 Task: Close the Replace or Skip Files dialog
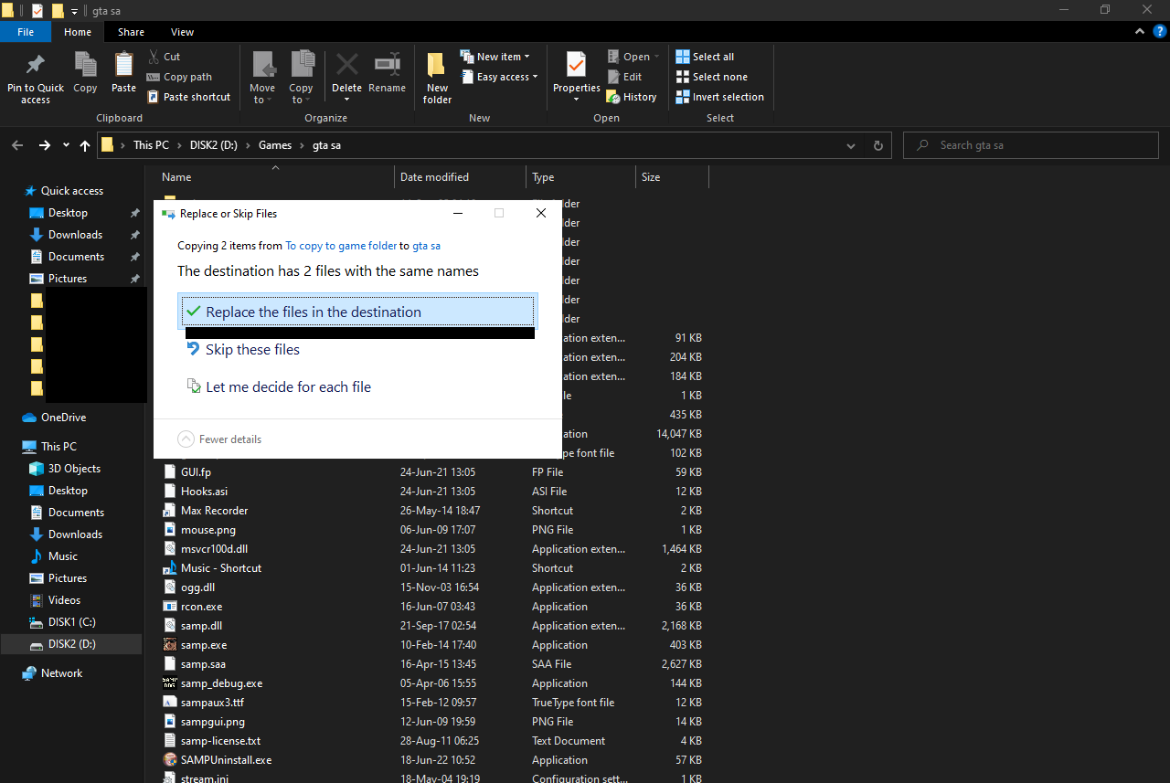[x=541, y=213]
